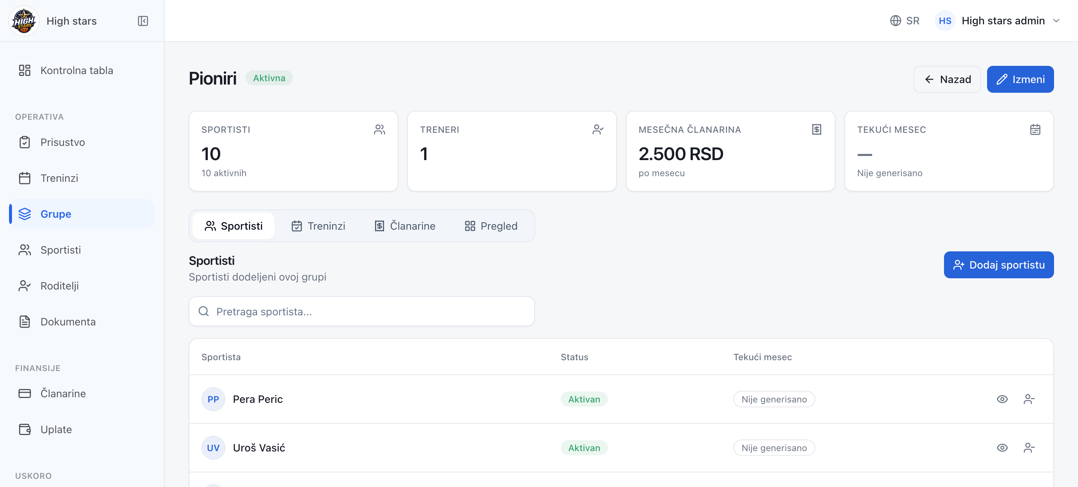Collapse the sidebar panel icon
The width and height of the screenshot is (1078, 487).
tap(143, 21)
